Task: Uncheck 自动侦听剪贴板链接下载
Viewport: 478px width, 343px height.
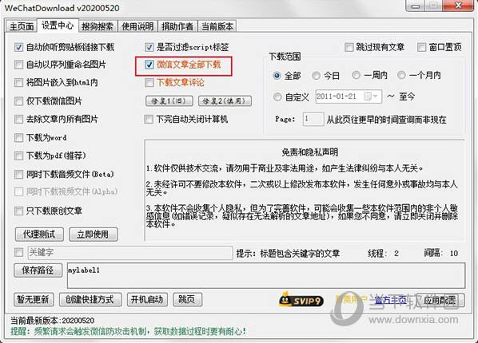Action: [18, 47]
